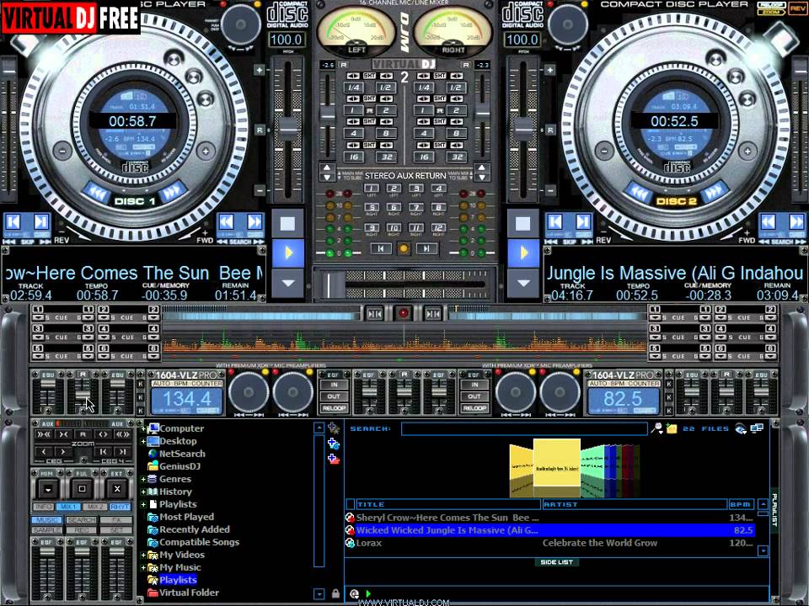Switch to the INFO tab
The height and width of the screenshot is (606, 809).
pyautogui.click(x=43, y=507)
